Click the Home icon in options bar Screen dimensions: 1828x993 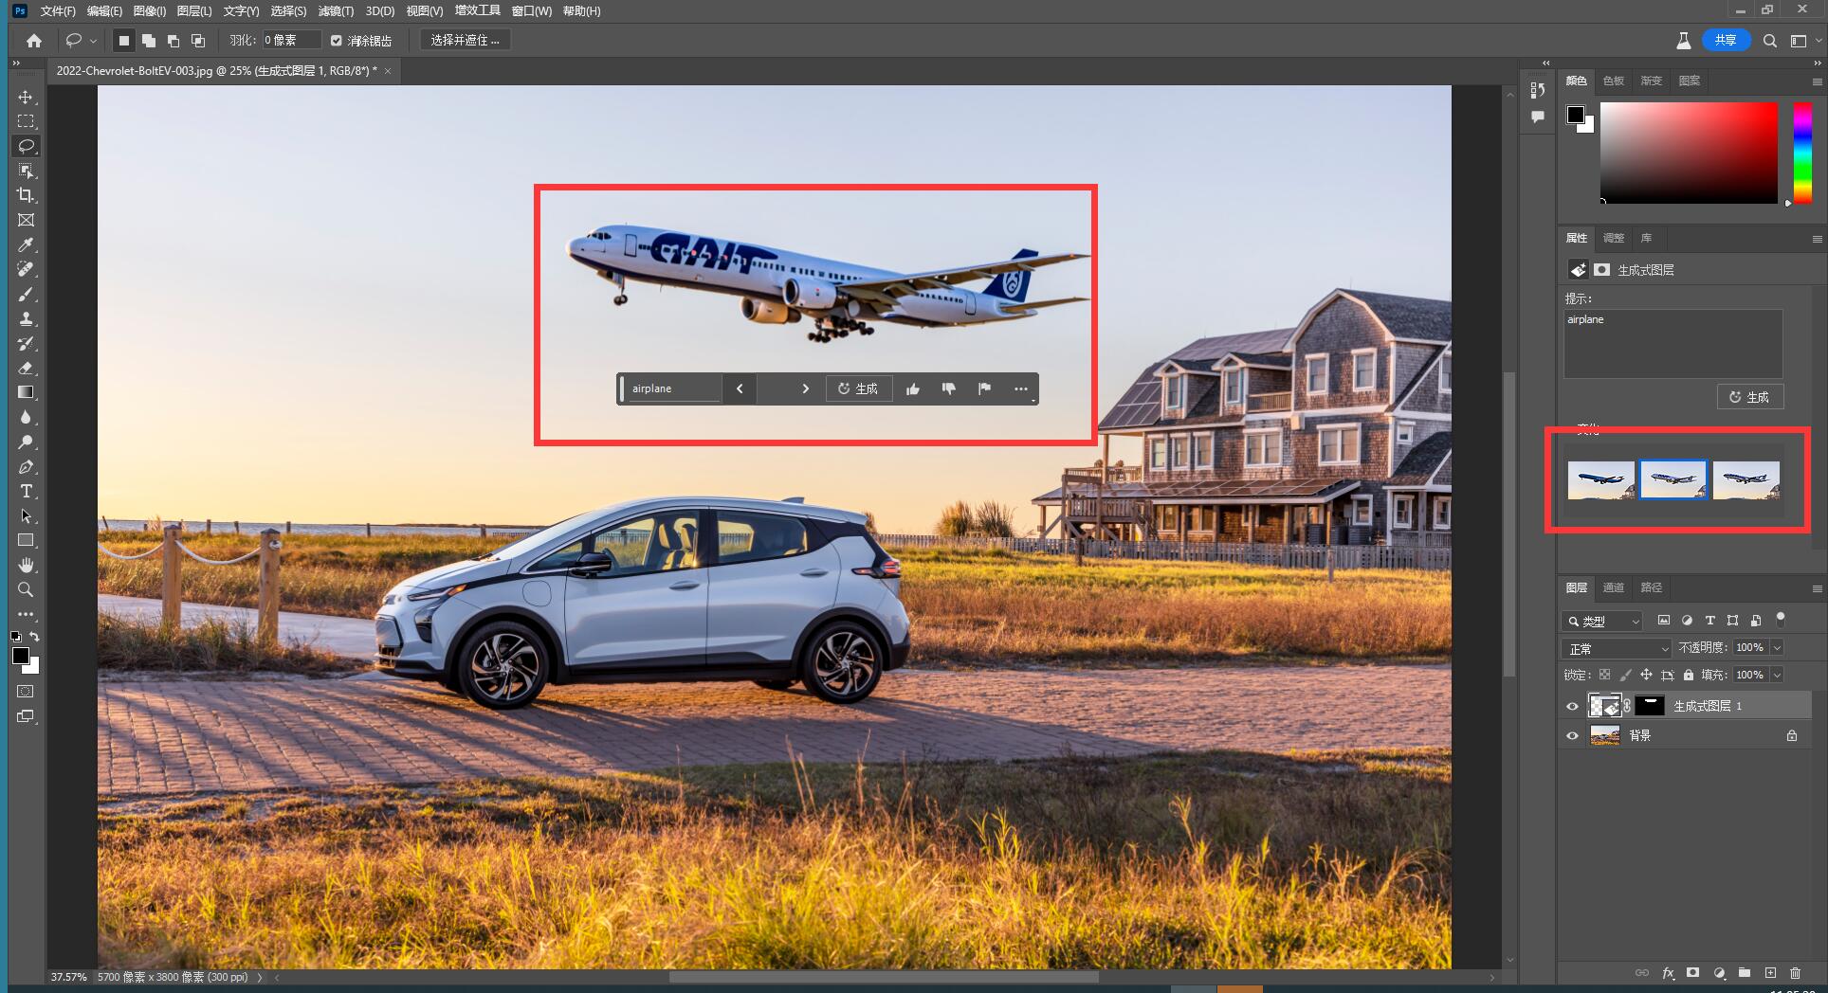[34, 41]
